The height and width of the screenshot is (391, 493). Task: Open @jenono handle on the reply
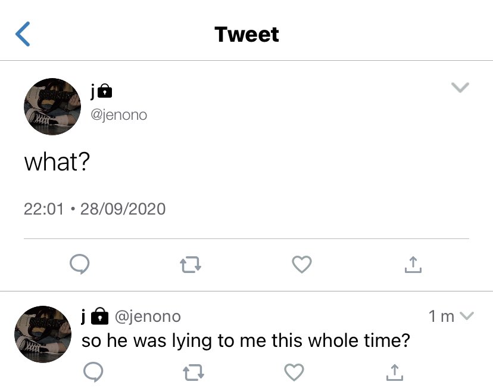pos(148,316)
